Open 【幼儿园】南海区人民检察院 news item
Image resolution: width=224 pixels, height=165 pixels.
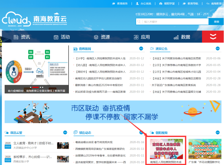tap(100, 65)
